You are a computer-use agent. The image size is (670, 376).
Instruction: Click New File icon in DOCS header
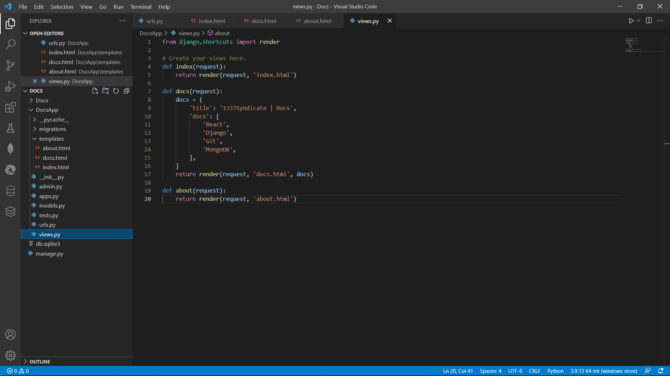click(95, 91)
